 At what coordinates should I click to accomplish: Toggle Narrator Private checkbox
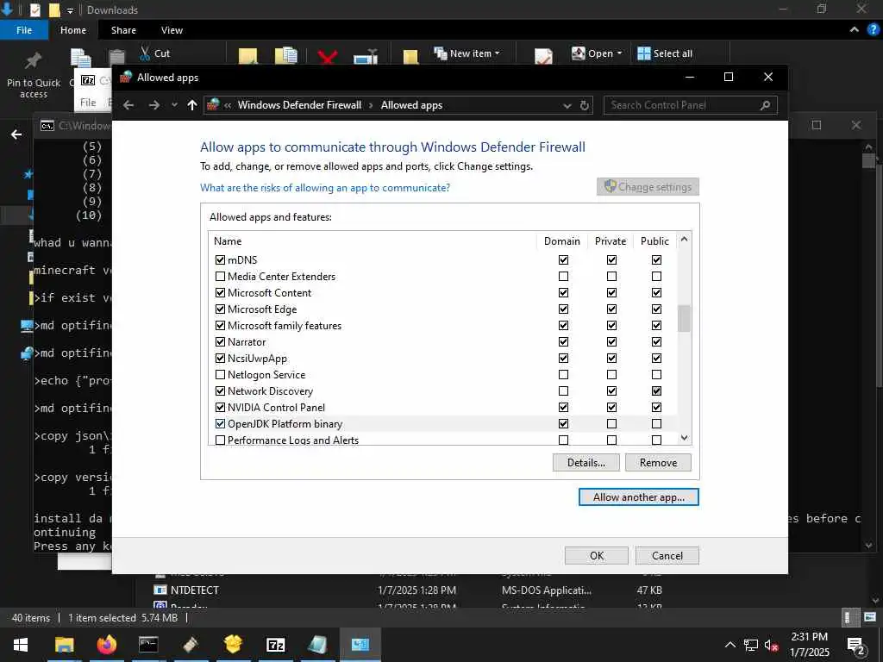[611, 341]
